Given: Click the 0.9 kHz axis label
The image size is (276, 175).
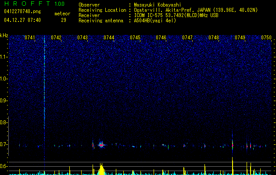Looking at the screenshot, I should (x=4, y=101).
